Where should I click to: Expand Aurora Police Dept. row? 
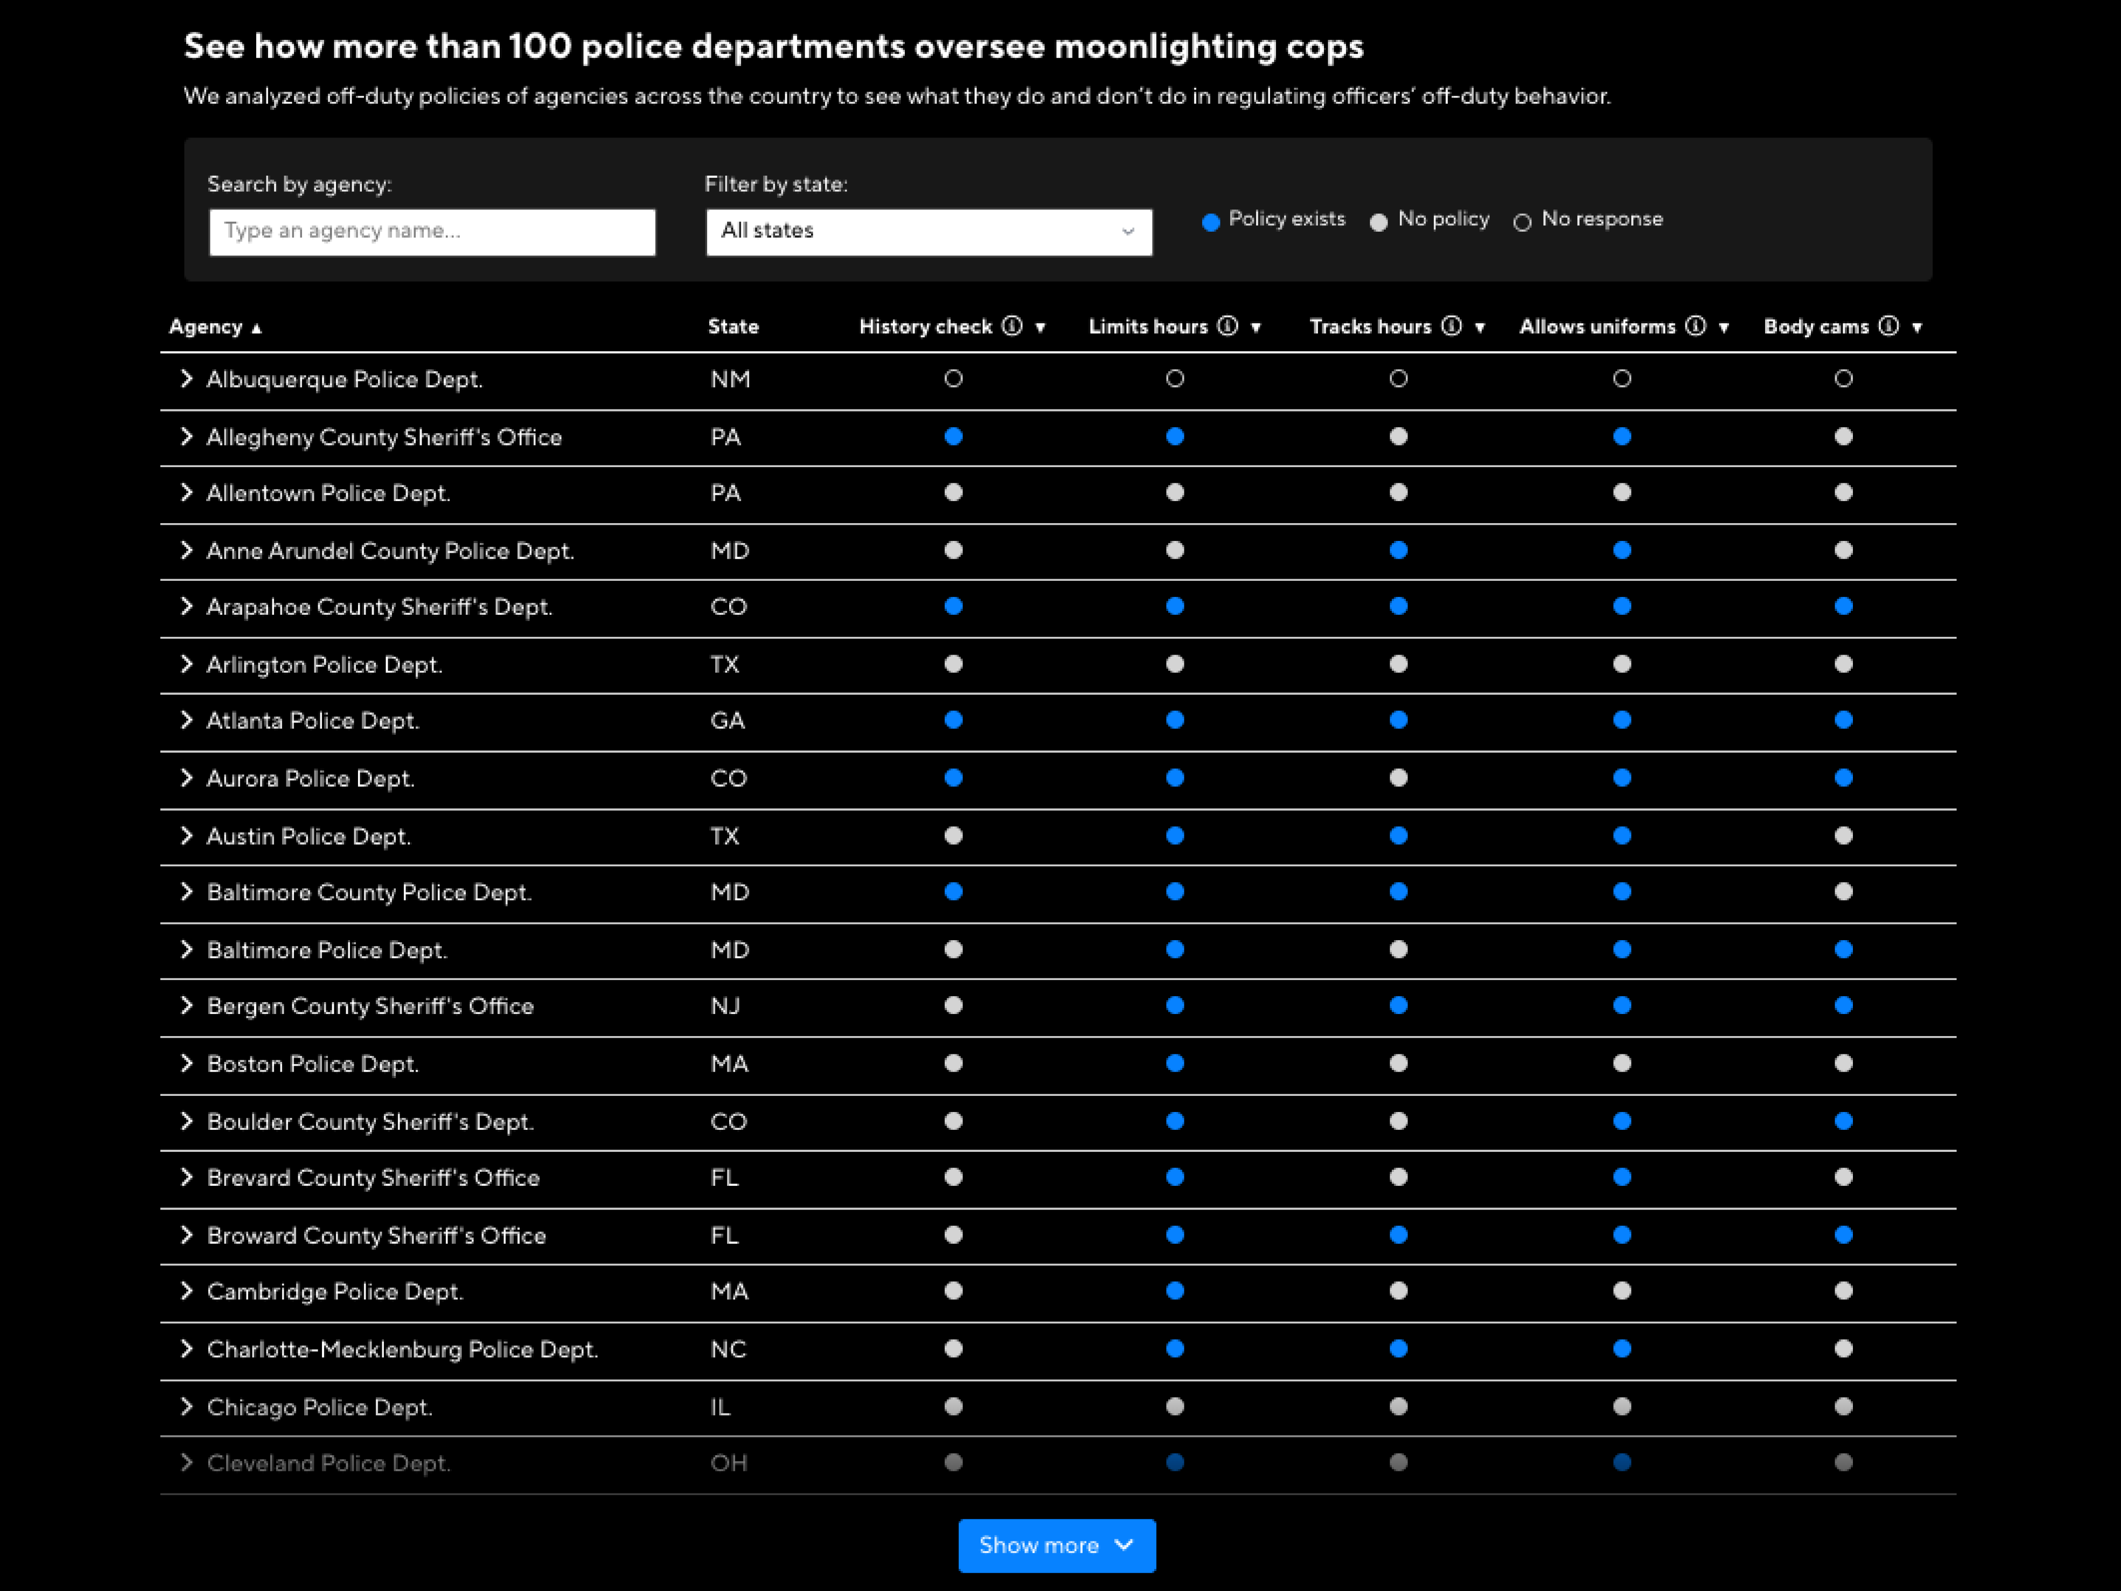click(187, 778)
